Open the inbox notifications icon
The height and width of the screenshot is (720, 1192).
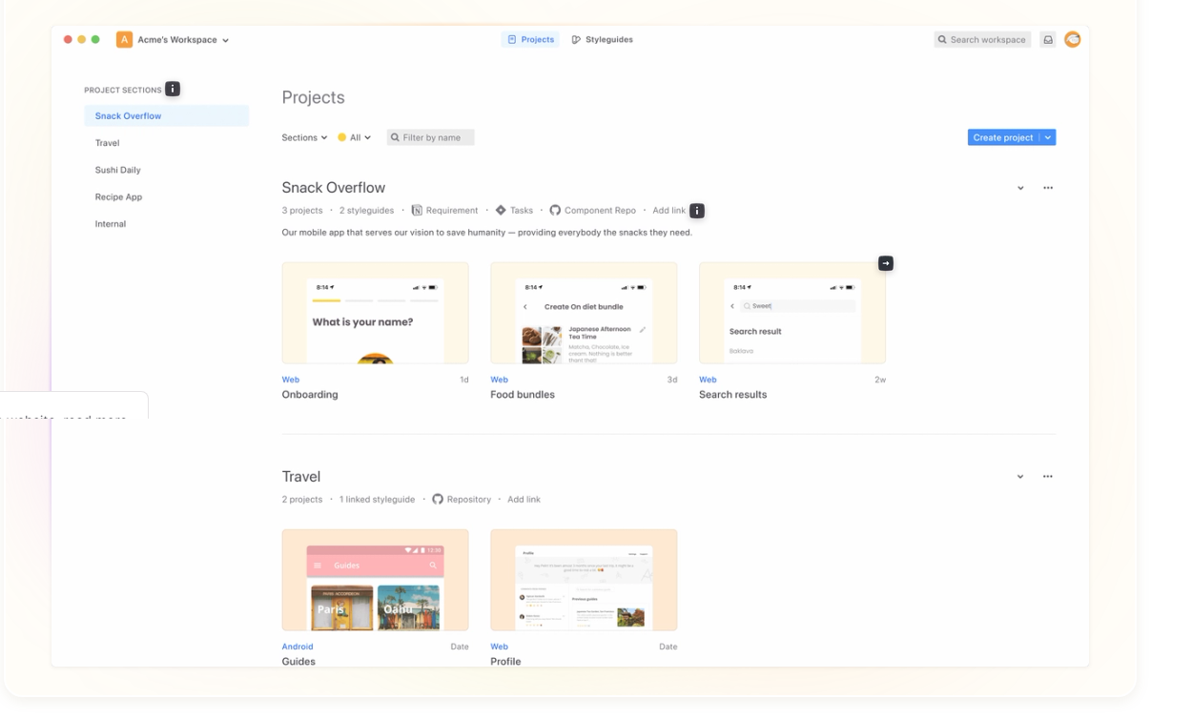[x=1048, y=40]
